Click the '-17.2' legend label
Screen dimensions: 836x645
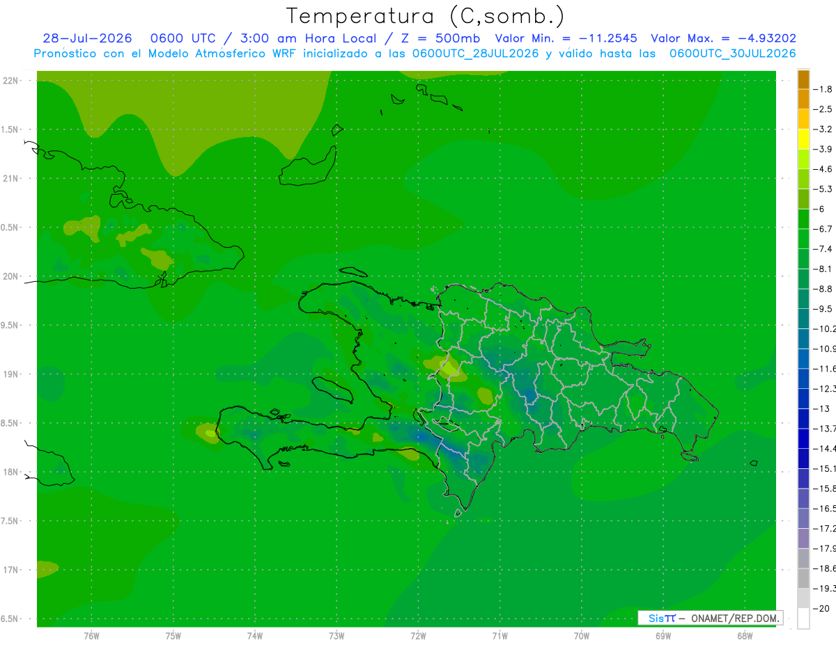[x=824, y=529]
